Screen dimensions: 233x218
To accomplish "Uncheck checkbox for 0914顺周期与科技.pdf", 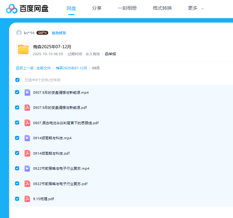I will click(x=17, y=153).
